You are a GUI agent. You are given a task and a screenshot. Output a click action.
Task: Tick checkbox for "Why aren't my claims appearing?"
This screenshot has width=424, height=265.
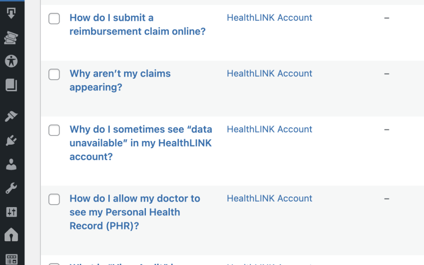pyautogui.click(x=54, y=75)
